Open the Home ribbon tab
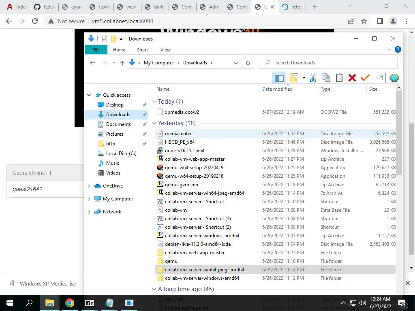415x311 pixels. pos(119,50)
